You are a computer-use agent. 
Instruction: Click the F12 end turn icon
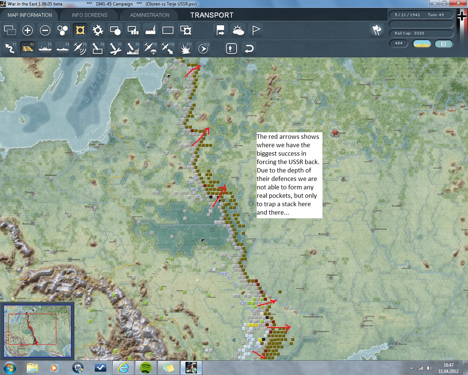click(203, 48)
